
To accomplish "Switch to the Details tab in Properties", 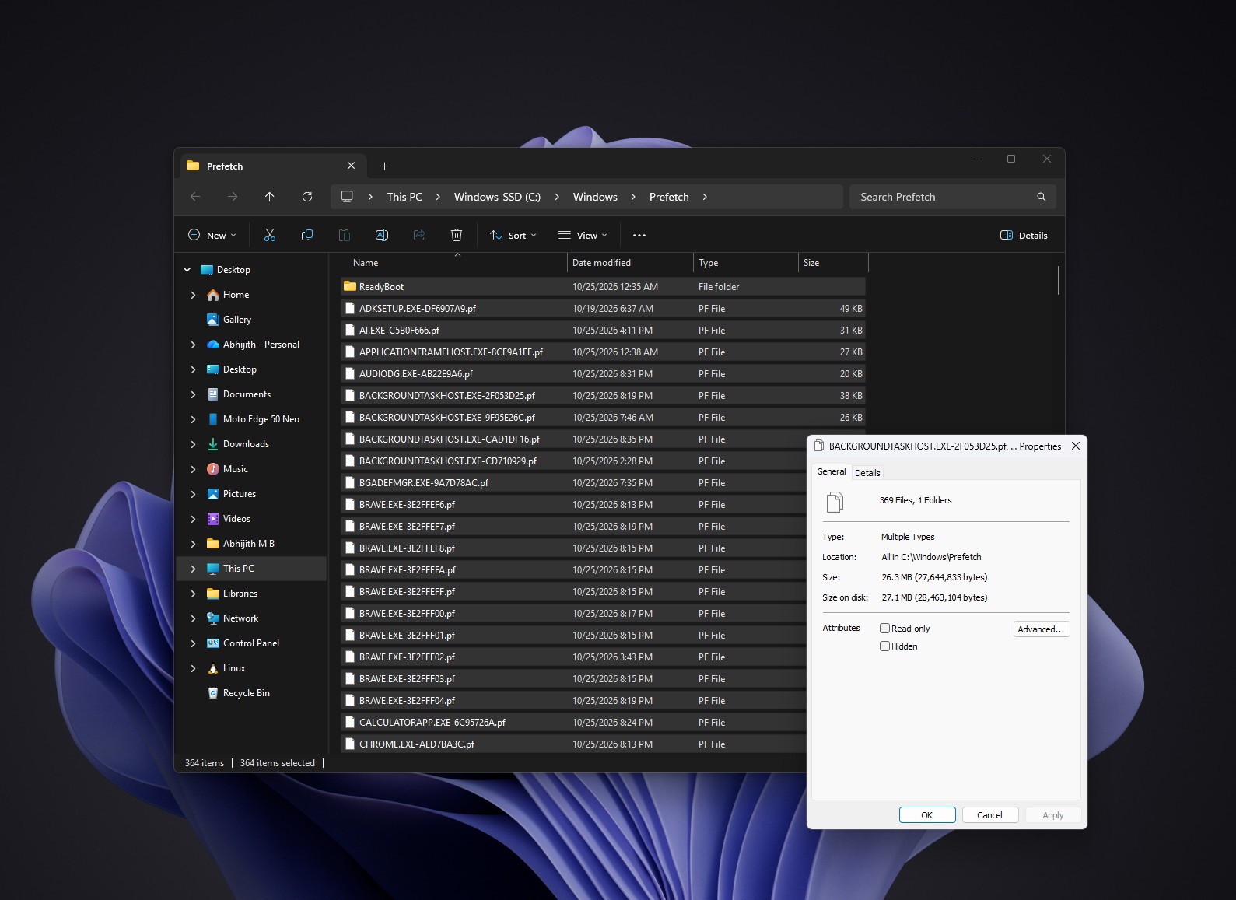I will tap(867, 473).
